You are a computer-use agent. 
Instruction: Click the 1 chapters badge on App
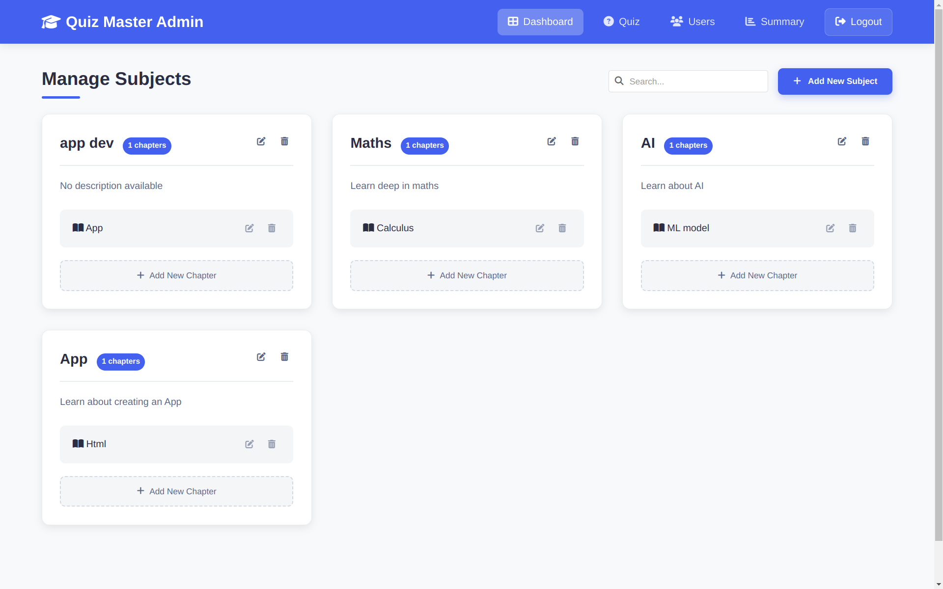[x=121, y=362]
